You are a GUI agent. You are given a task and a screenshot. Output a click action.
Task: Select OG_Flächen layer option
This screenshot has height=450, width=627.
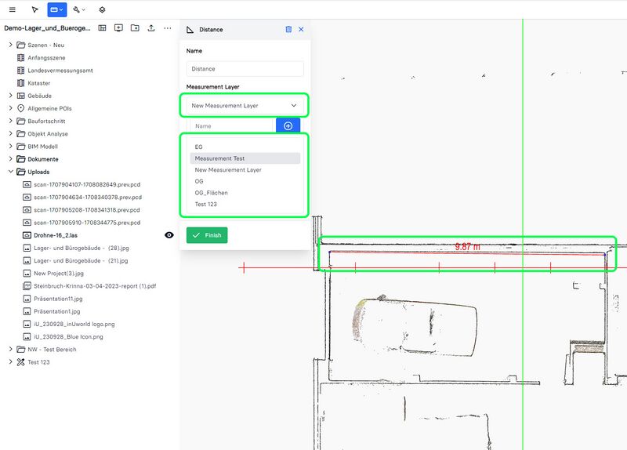[x=245, y=193]
